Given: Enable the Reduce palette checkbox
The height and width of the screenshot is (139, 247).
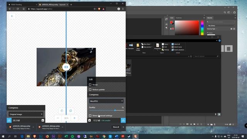Looking at the screenshot, I should [90, 90].
